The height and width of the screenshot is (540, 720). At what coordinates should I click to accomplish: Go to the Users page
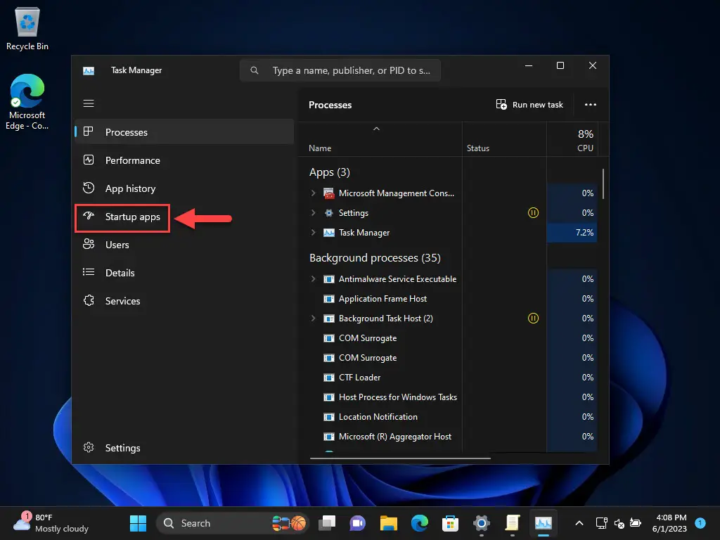tap(184, 245)
